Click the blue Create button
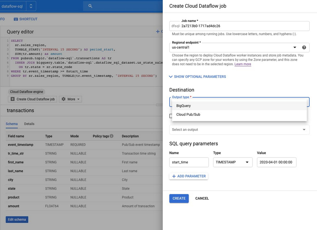The image size is (317, 230). point(179,198)
